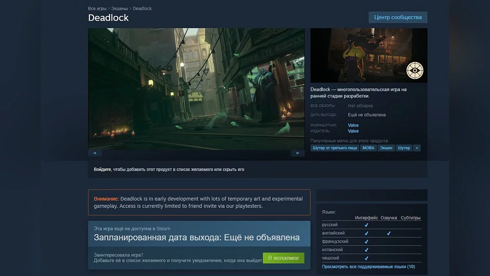Open Центр сообщества community hub
490x276 pixels.
point(398,17)
